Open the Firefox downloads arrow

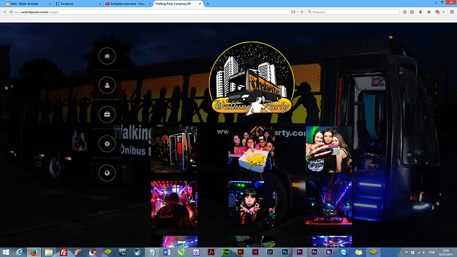click(420, 12)
